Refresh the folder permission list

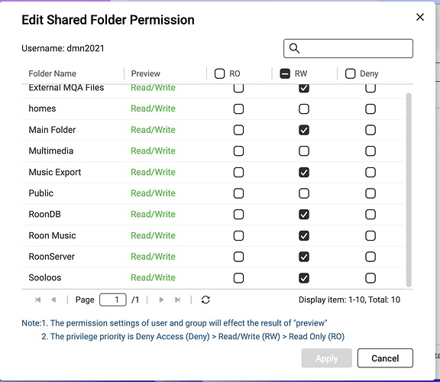click(x=205, y=299)
